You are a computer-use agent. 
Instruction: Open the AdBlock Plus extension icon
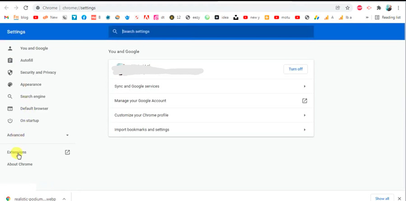point(360,8)
